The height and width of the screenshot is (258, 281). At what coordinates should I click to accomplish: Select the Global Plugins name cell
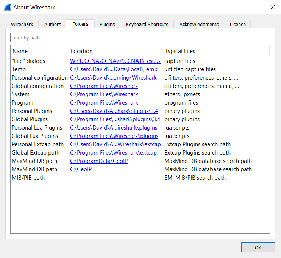[30, 119]
